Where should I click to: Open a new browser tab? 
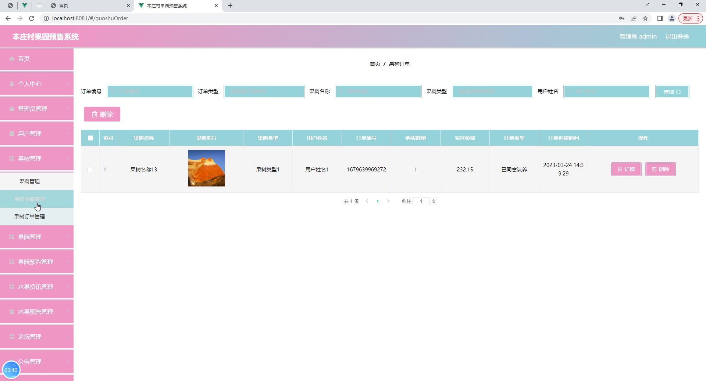(230, 6)
